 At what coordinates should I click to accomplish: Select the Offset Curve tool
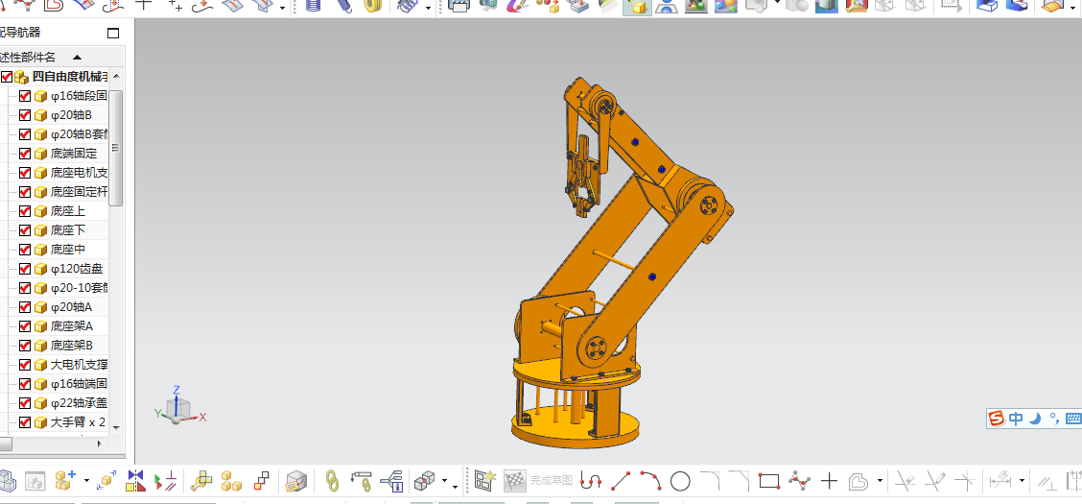(858, 481)
